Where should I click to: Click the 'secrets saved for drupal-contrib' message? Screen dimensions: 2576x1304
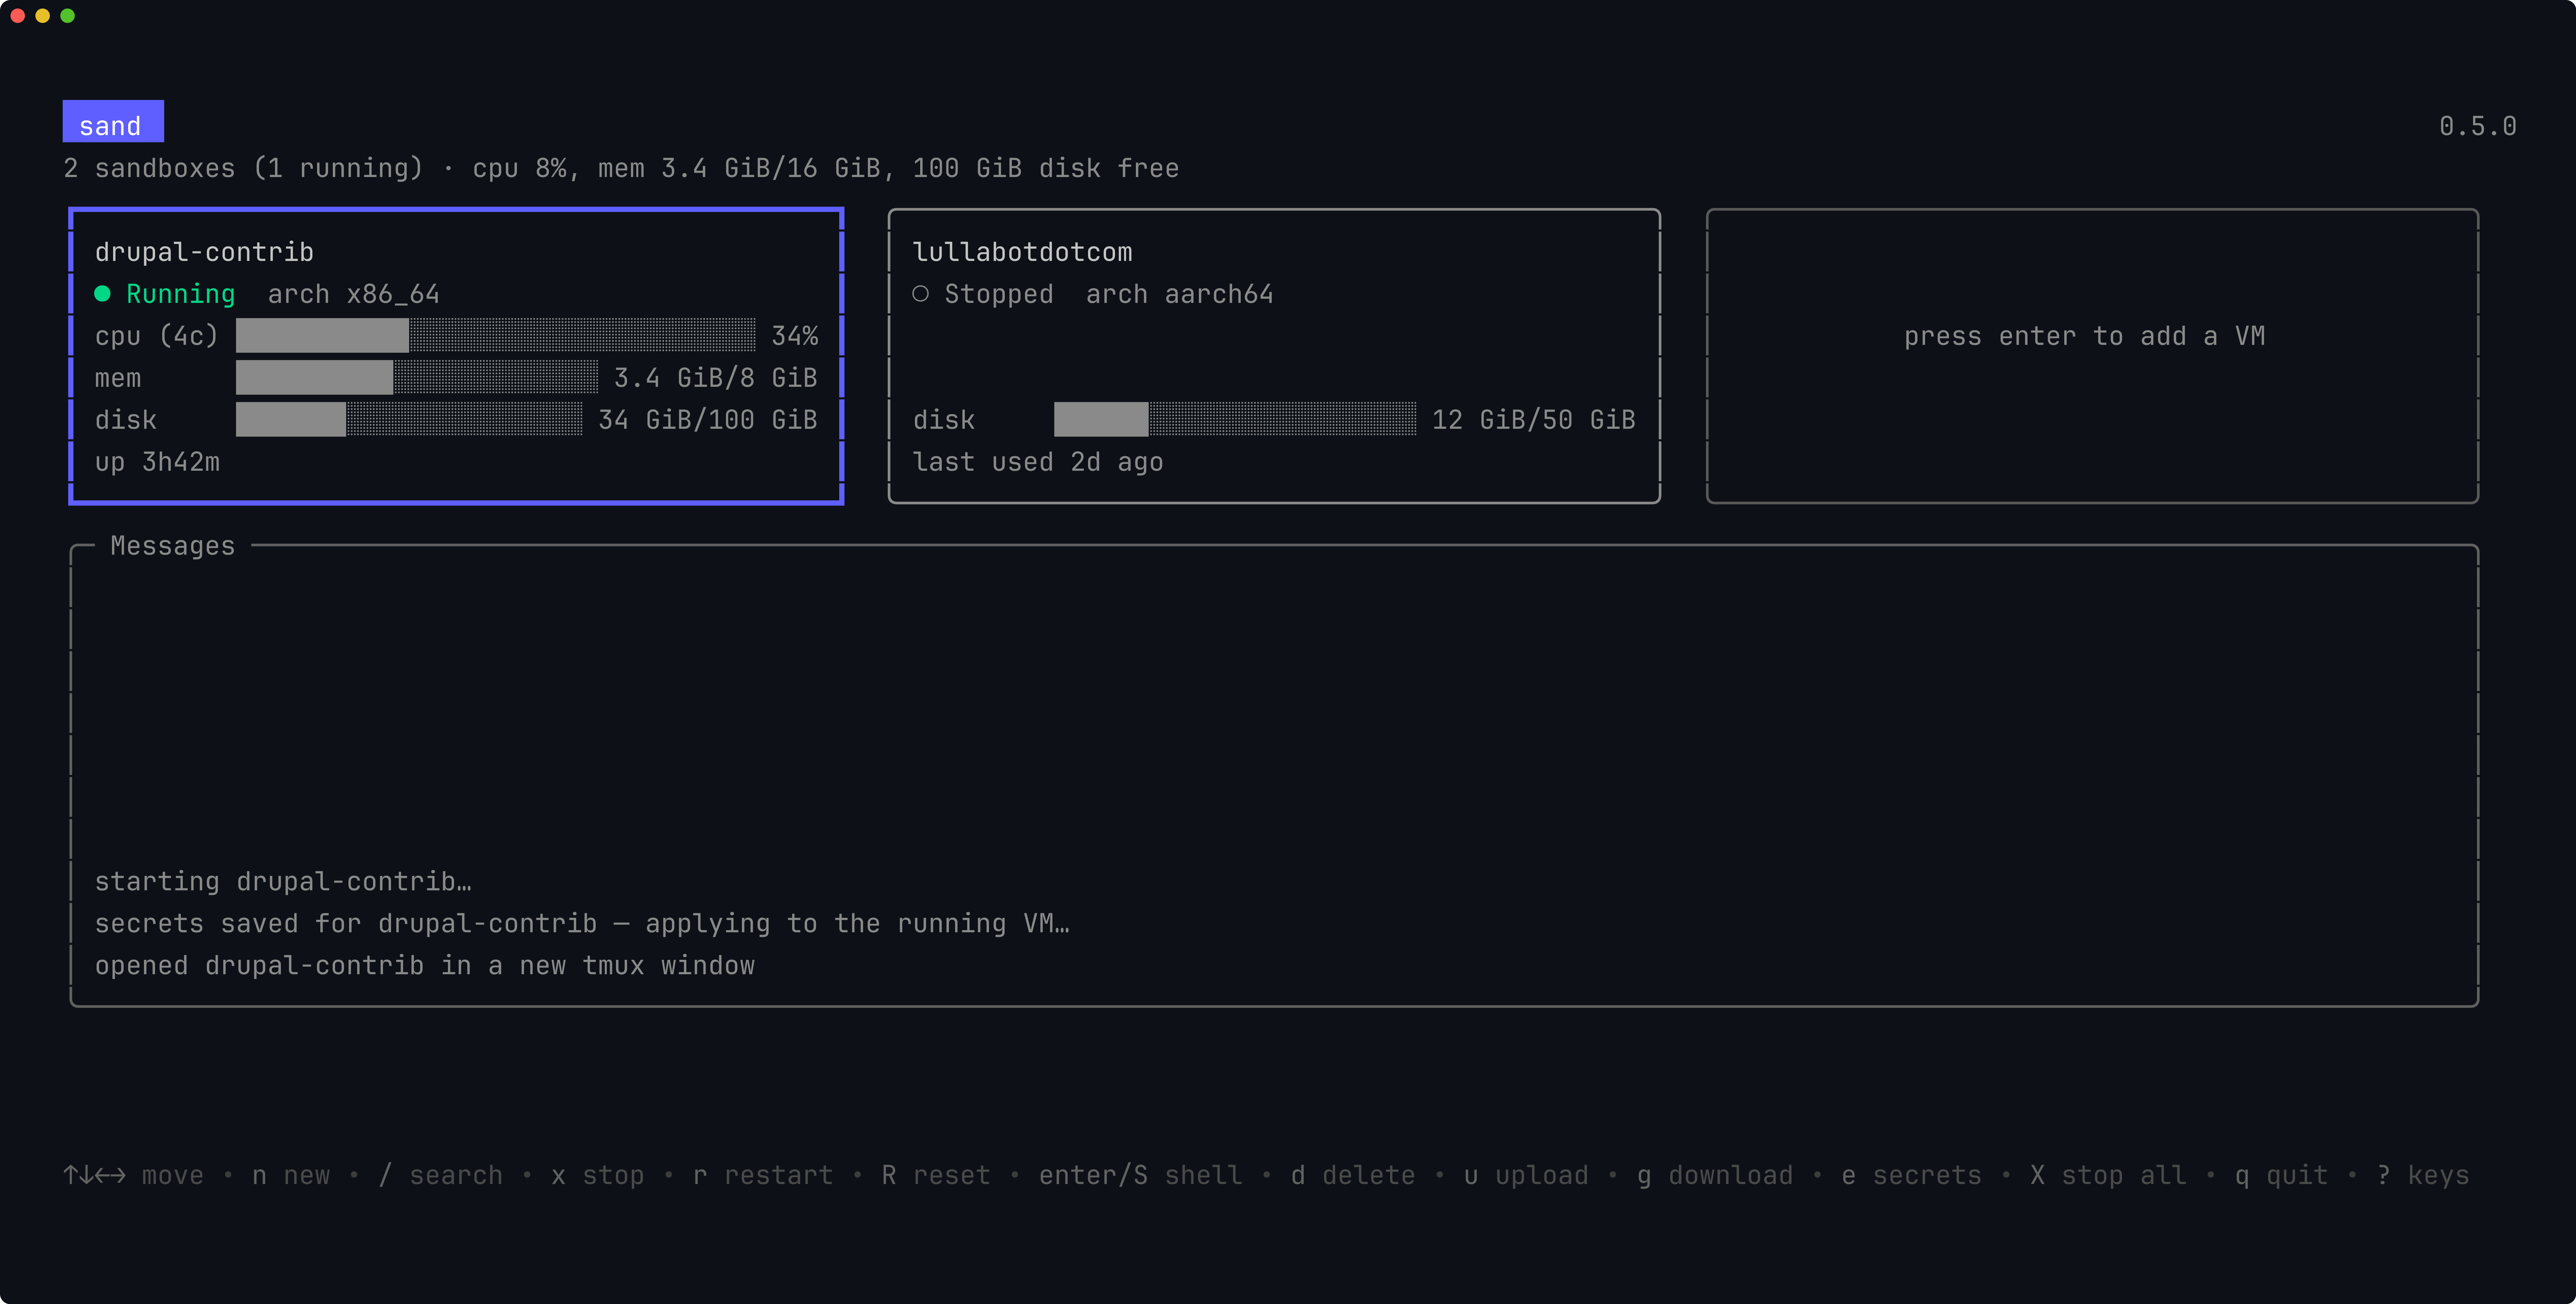pos(582,924)
